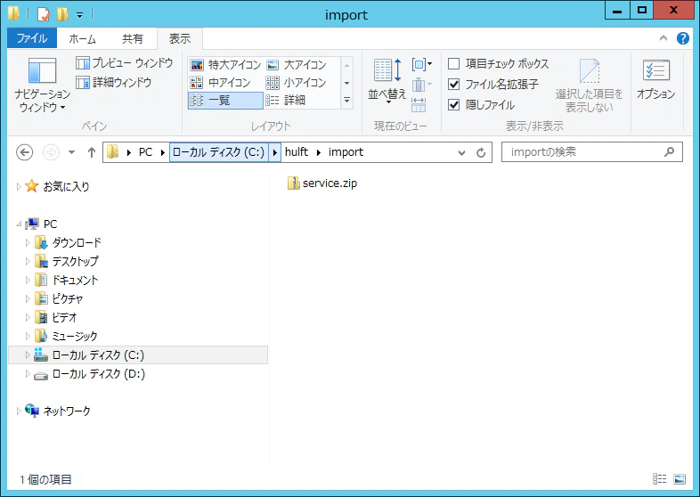This screenshot has width=700, height=497.
Task: Click the add columns icon
Action: (422, 85)
